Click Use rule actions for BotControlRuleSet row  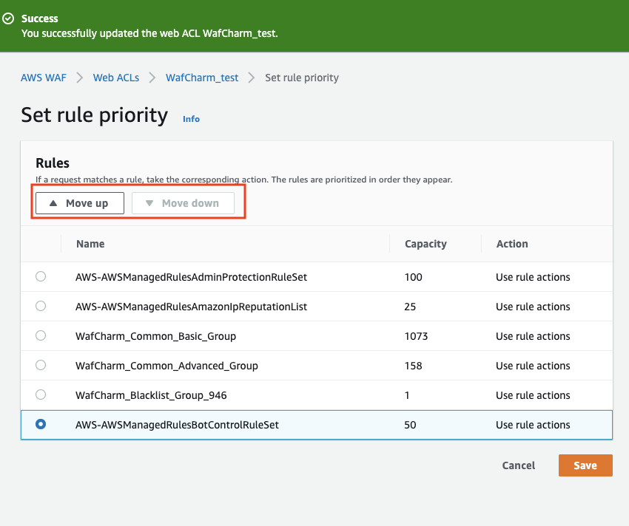[533, 425]
